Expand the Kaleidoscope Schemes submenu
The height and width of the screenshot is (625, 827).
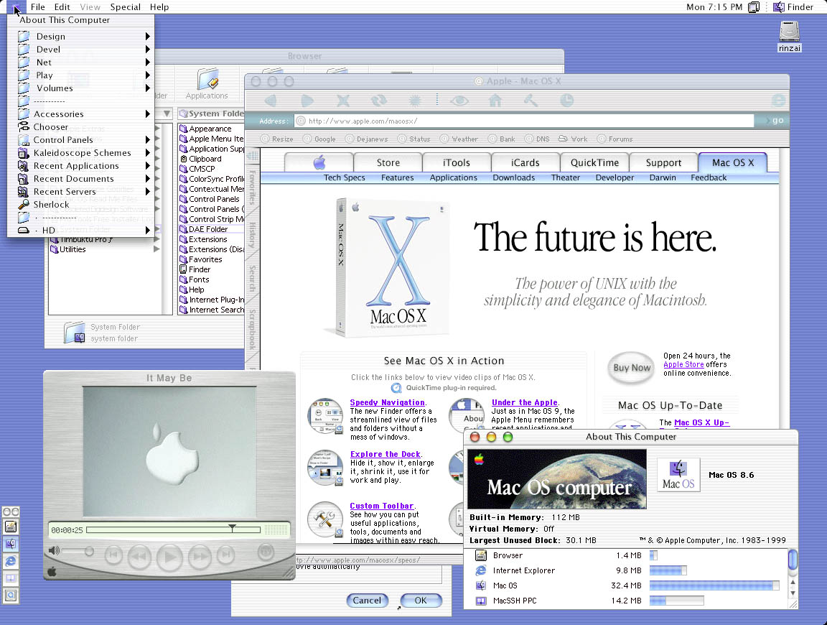pos(82,153)
